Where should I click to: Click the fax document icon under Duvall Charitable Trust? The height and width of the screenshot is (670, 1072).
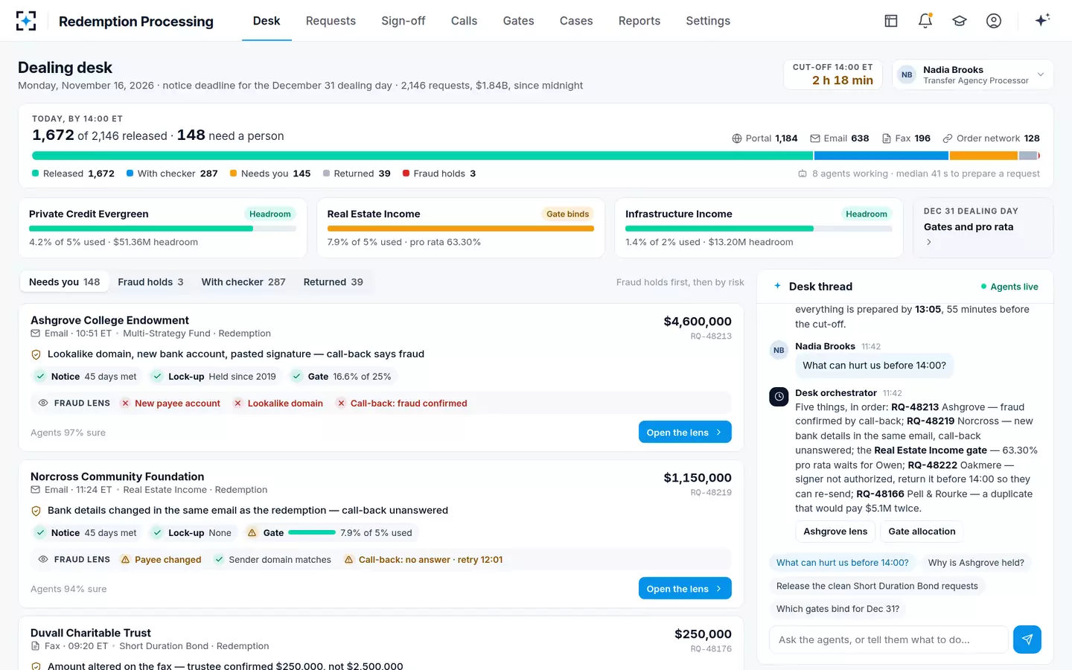pyautogui.click(x=35, y=646)
